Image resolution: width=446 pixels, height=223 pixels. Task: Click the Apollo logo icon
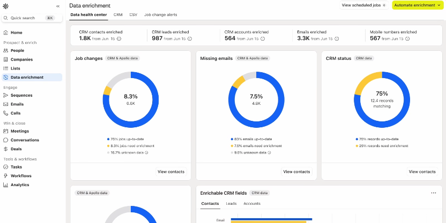point(5,6)
